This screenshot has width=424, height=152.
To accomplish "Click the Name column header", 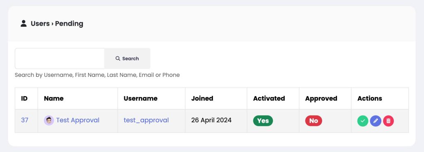I will tap(54, 98).
